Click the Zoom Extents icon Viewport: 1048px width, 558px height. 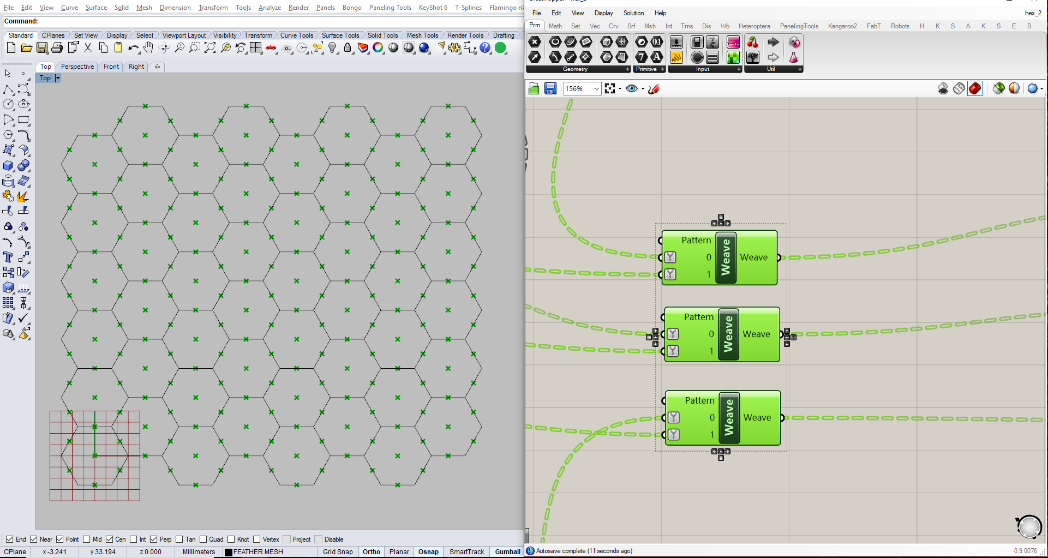210,48
